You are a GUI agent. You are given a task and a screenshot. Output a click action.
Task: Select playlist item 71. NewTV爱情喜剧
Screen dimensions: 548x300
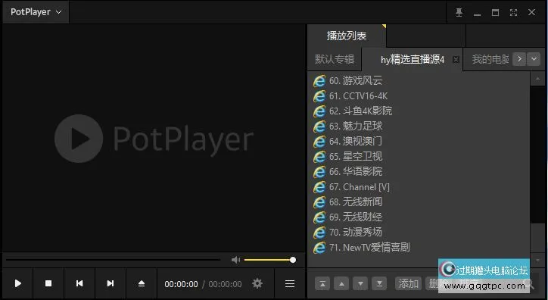point(419,247)
